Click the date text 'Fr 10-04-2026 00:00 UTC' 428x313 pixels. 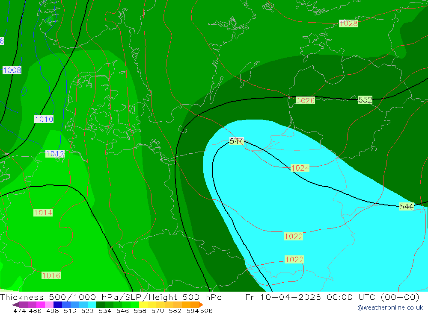point(310,297)
